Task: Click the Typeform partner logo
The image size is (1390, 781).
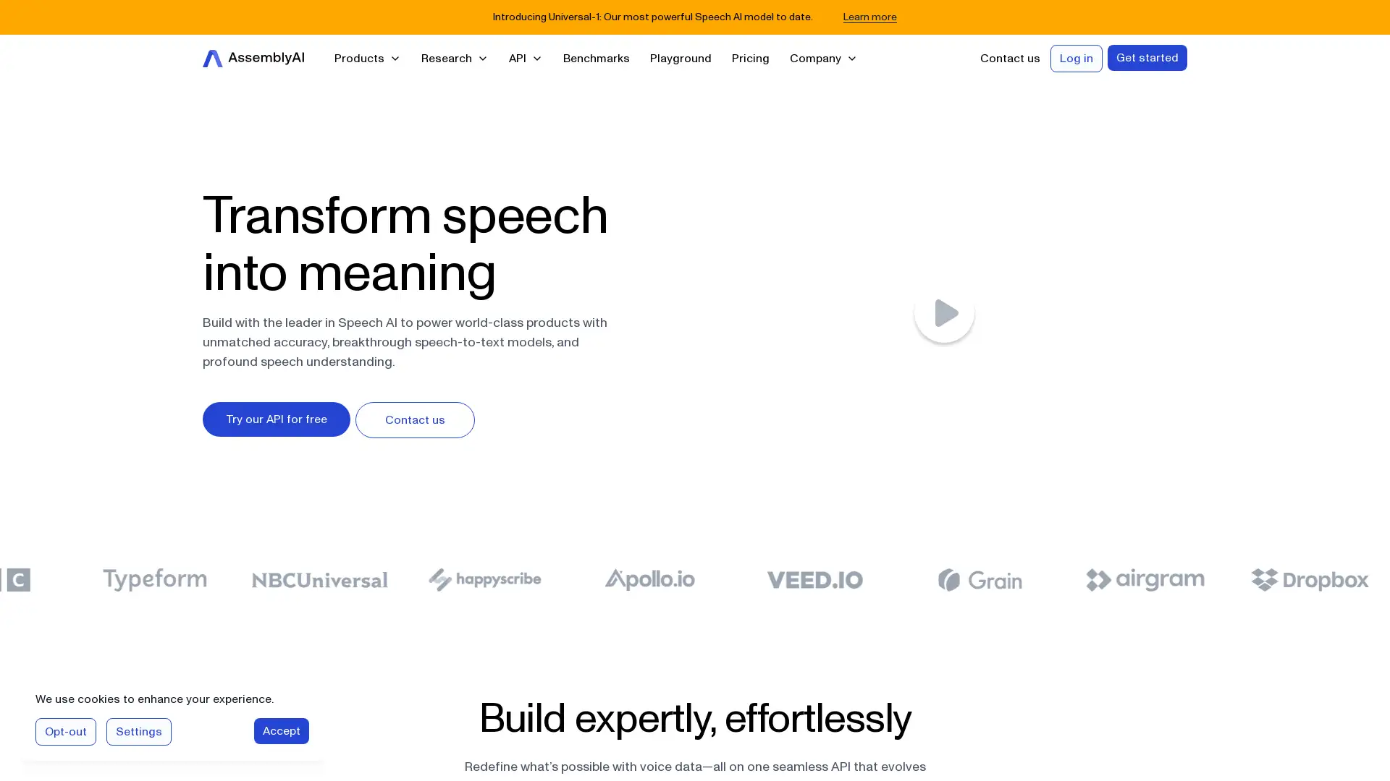Action: [x=155, y=580]
